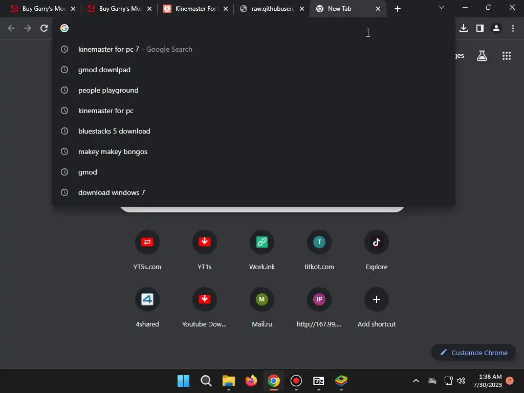The image size is (524, 393).
Task: Select suggestion 'kinemaster for pc 7'
Action: click(254, 49)
